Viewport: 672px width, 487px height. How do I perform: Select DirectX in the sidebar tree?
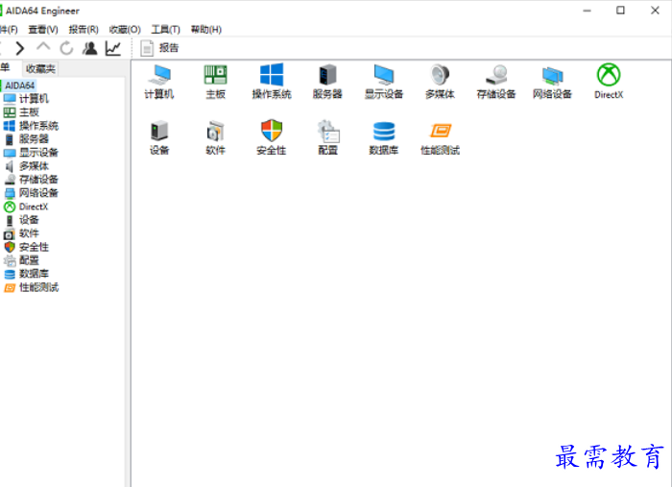(26, 207)
